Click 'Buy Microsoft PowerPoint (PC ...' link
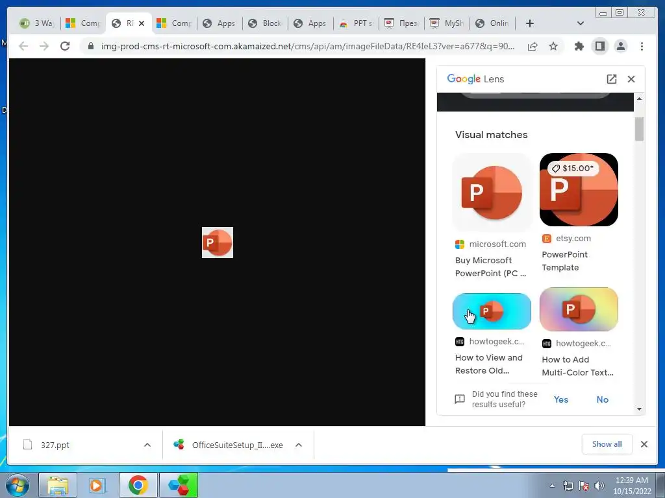 [x=491, y=267]
